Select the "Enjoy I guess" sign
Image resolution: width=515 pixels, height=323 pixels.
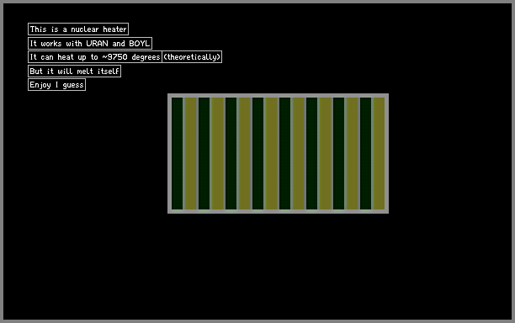coord(57,85)
